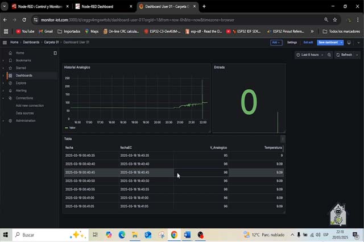The height and width of the screenshot is (242, 364).
Task: Open Data sources in the sidebar
Action: [24, 113]
